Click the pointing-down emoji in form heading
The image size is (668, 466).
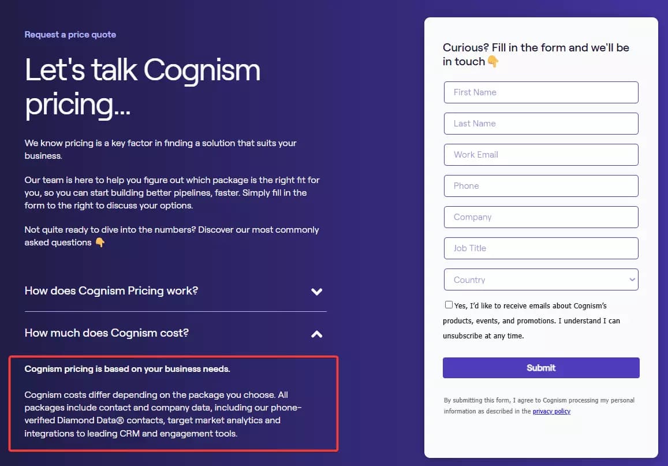pos(492,61)
